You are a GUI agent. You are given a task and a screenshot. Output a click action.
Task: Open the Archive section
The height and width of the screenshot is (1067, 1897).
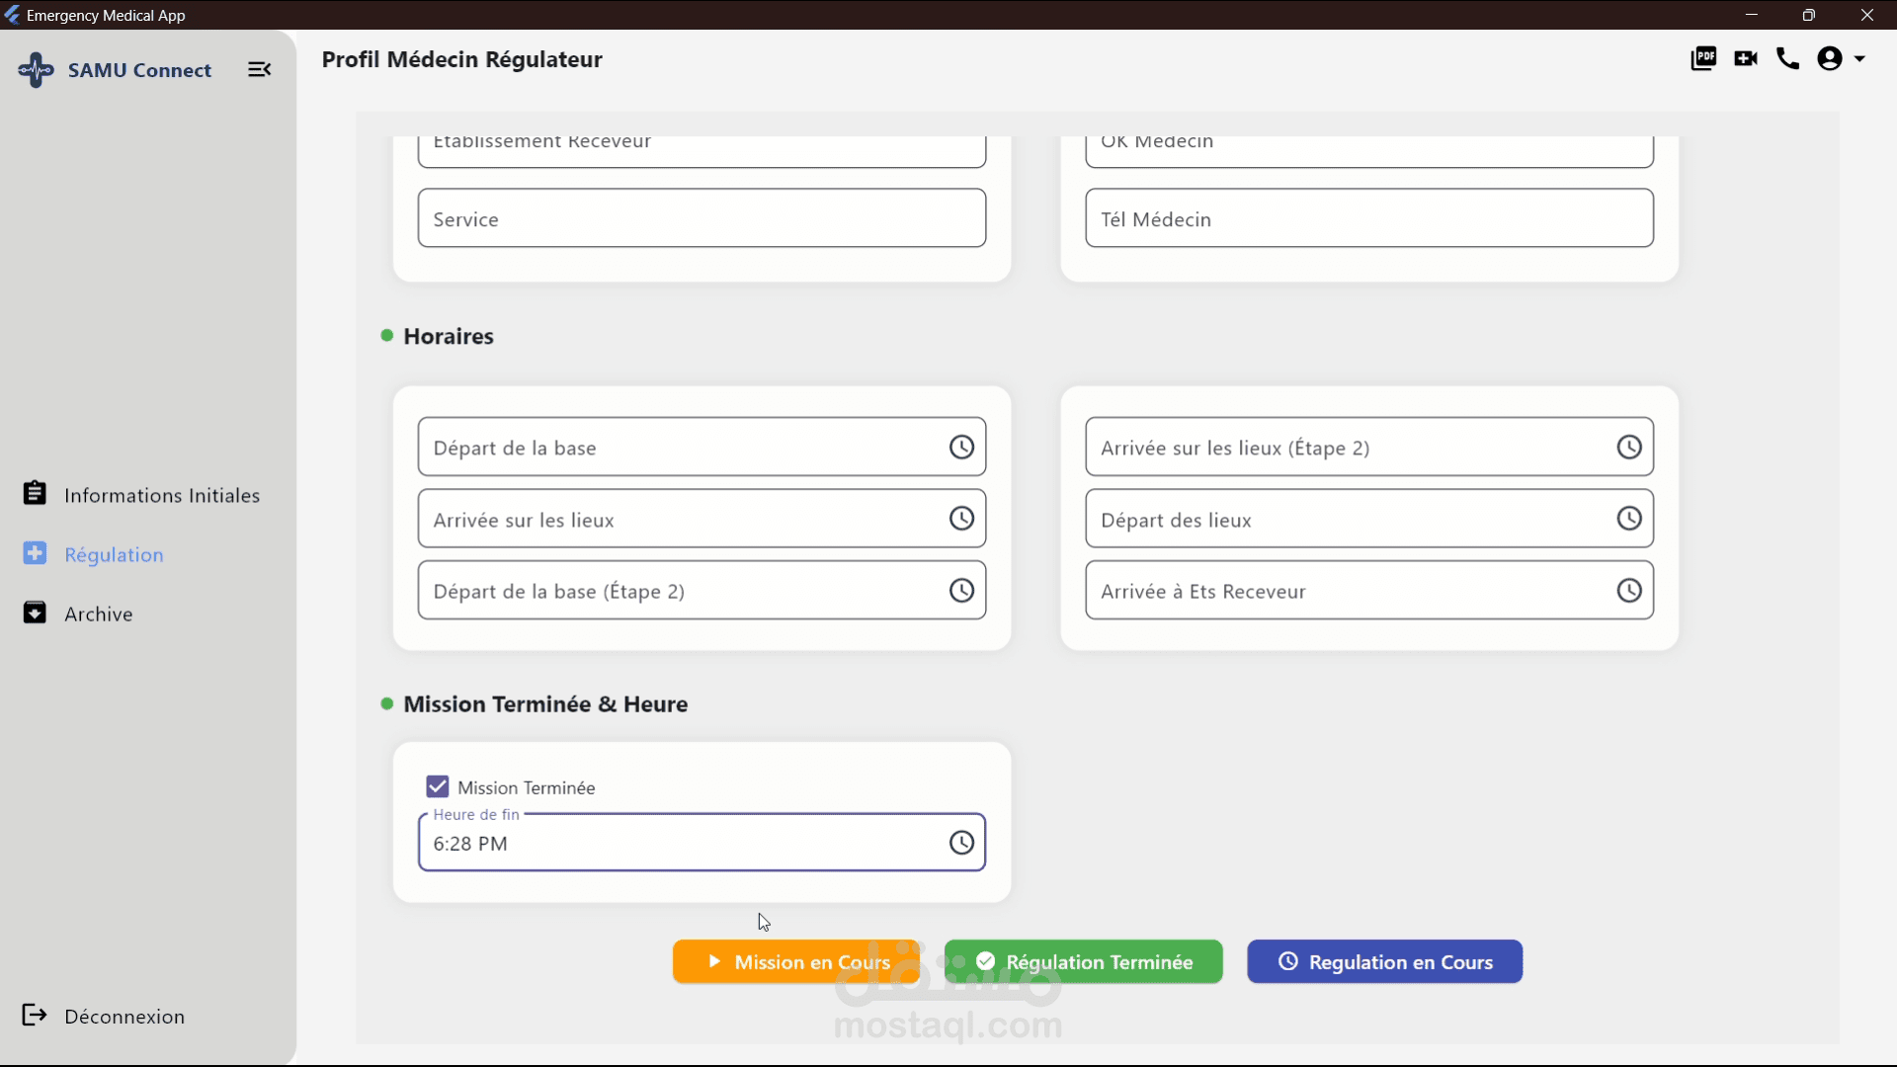coord(78,614)
